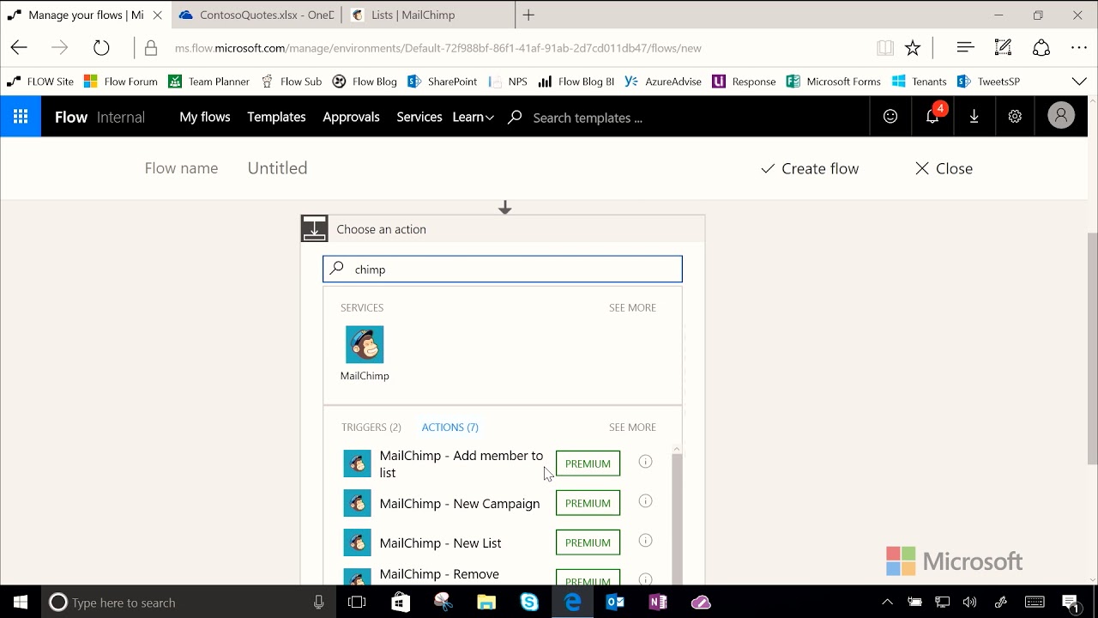Click Search templates box
The height and width of the screenshot is (618, 1098).
pos(588,118)
